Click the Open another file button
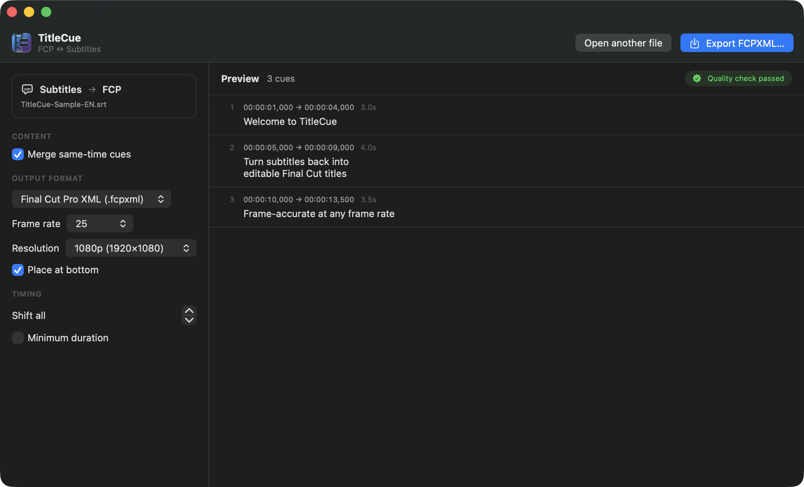804x487 pixels. click(x=623, y=43)
